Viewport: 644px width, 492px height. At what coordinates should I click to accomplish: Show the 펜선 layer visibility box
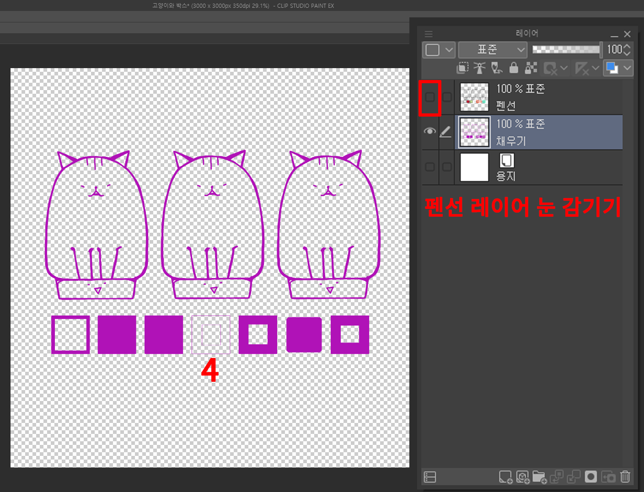[x=430, y=97]
